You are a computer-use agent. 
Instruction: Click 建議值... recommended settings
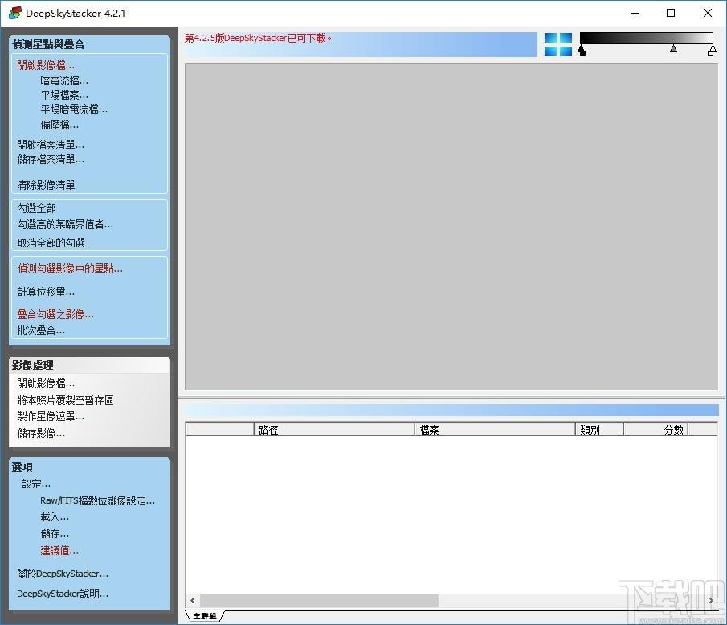[x=59, y=551]
